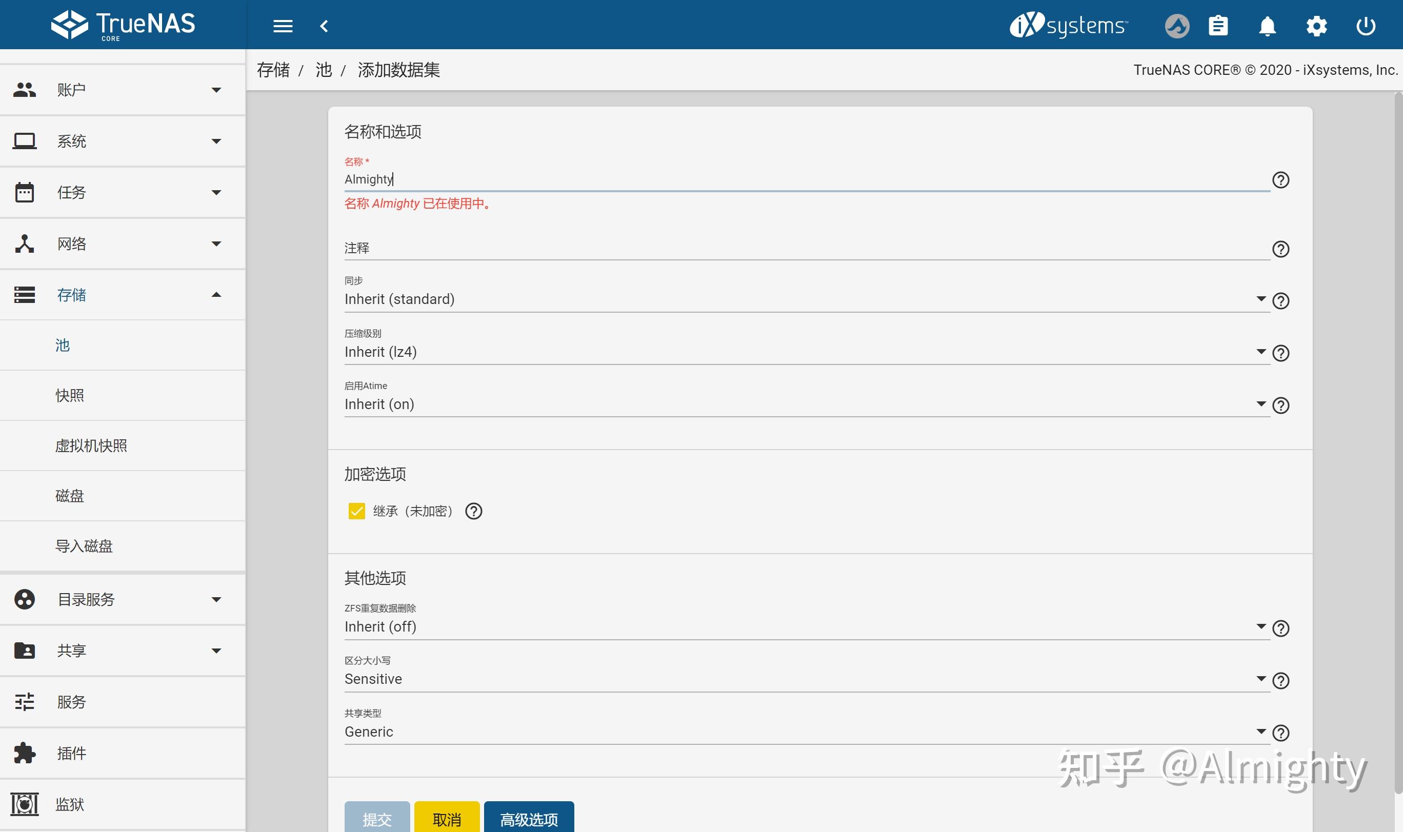Open the 快照 sidebar entry
The width and height of the screenshot is (1403, 832).
pos(70,395)
